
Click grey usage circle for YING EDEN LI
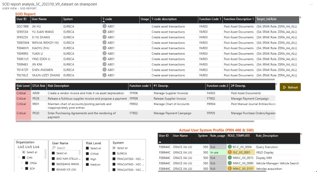pyautogui.click(x=104, y=59)
